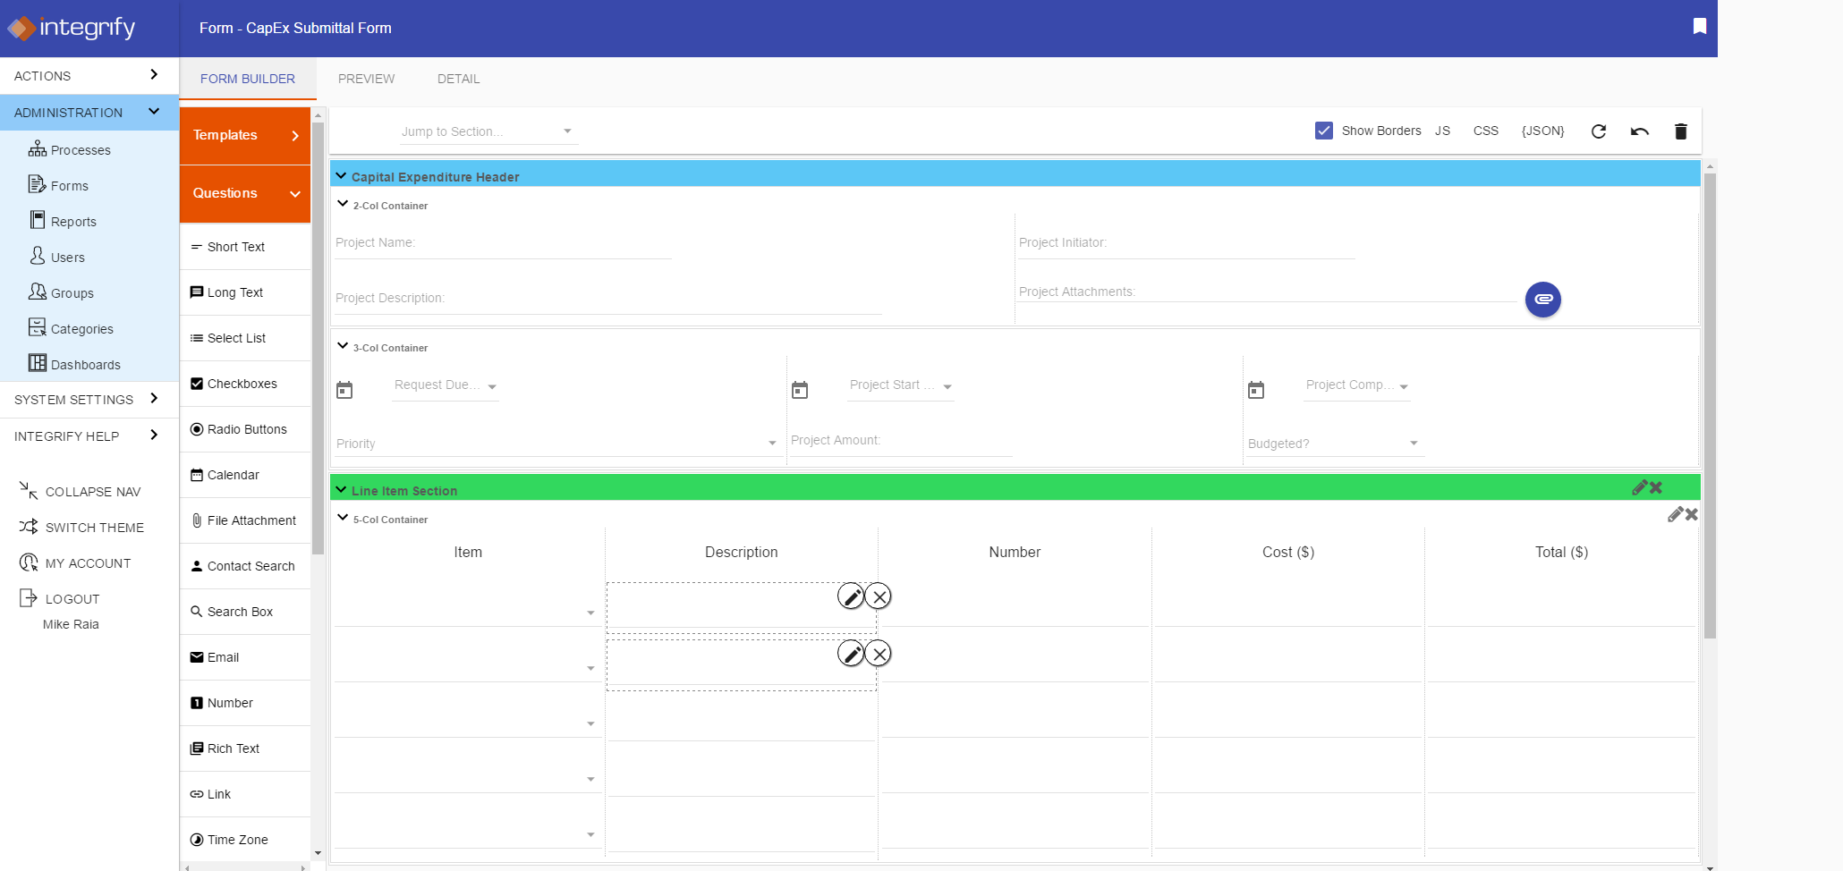Click the refresh icon near Show Borders

[x=1599, y=131]
